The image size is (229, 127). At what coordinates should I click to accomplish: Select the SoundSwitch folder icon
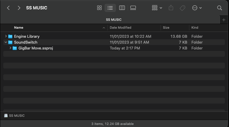coord(10,42)
